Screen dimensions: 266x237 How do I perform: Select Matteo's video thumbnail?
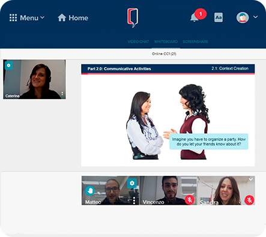110,190
